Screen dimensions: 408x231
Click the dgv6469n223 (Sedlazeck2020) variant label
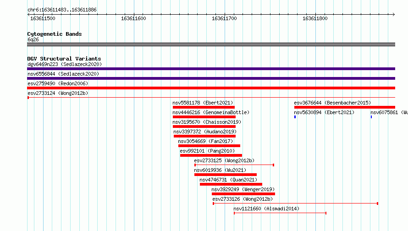pyautogui.click(x=65, y=64)
